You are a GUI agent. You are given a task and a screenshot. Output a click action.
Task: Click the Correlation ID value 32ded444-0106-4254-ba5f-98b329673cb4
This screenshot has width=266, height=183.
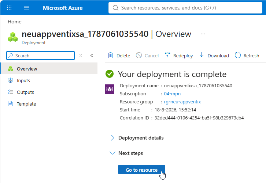[199, 118]
